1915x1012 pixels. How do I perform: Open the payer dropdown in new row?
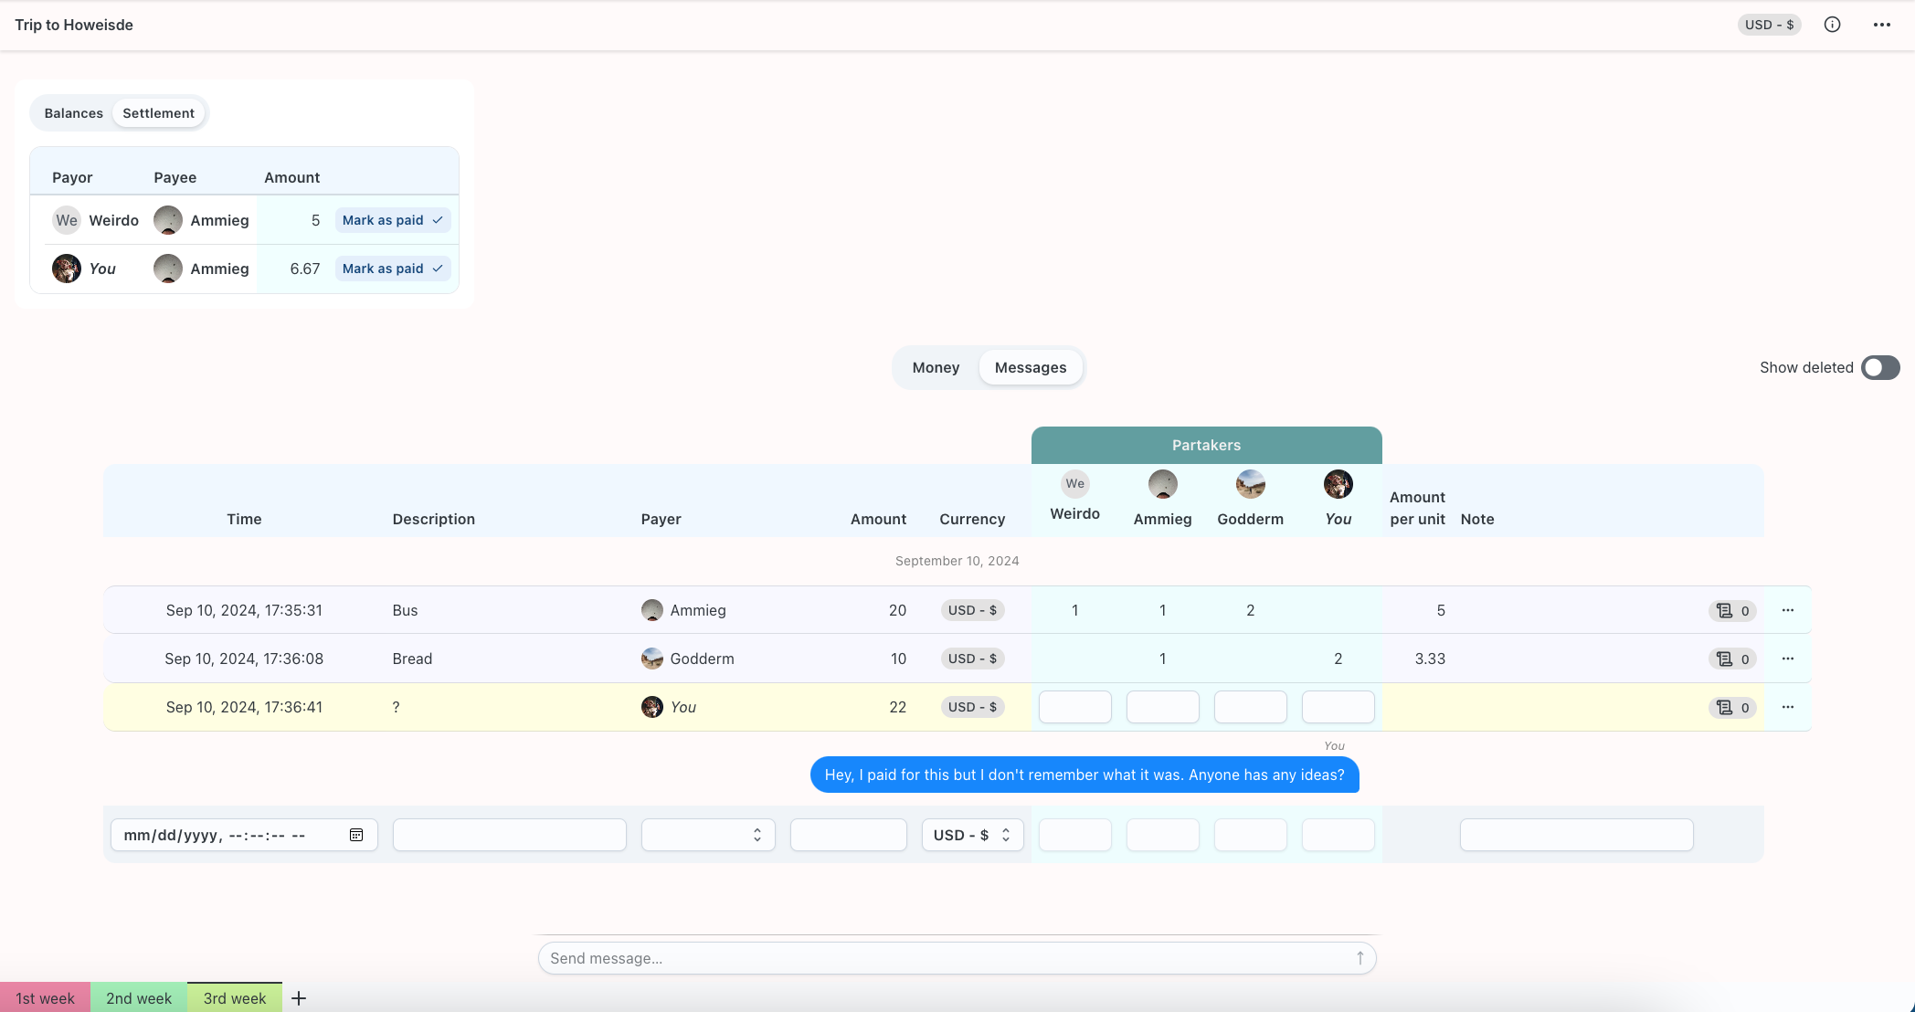(x=708, y=835)
